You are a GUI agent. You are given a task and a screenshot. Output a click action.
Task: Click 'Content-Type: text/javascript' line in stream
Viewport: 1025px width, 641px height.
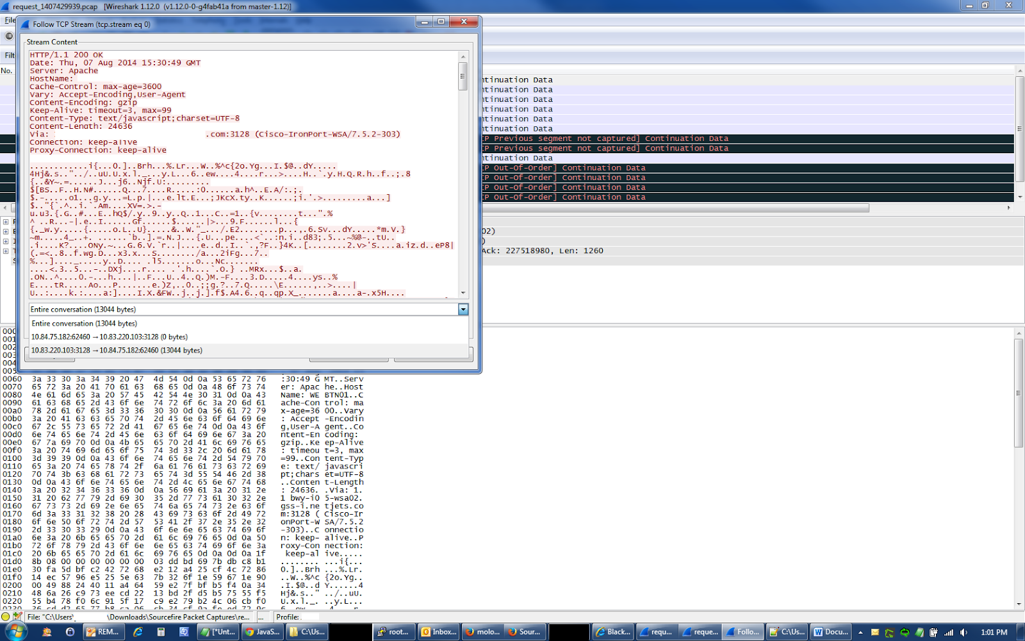135,119
